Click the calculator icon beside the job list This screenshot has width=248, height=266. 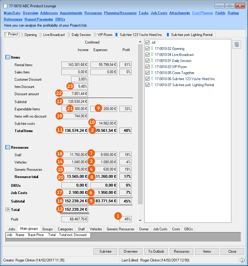pyautogui.click(x=237, y=44)
